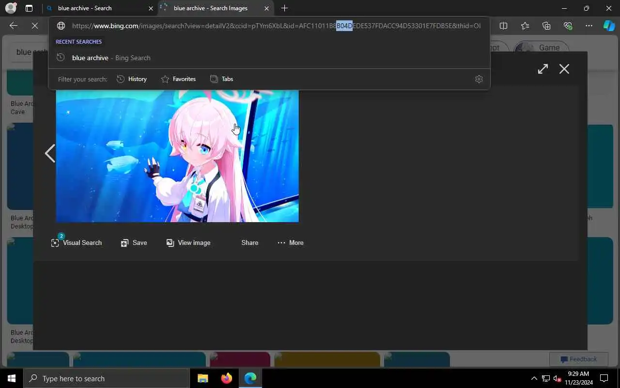Open a new browser tab
Image resolution: width=620 pixels, height=388 pixels.
pos(284,8)
